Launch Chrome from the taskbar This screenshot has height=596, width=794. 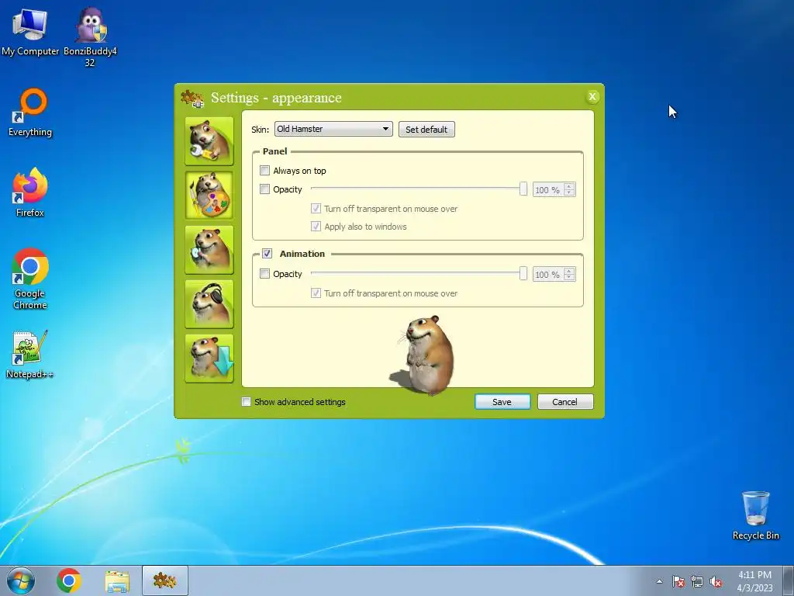tap(69, 580)
